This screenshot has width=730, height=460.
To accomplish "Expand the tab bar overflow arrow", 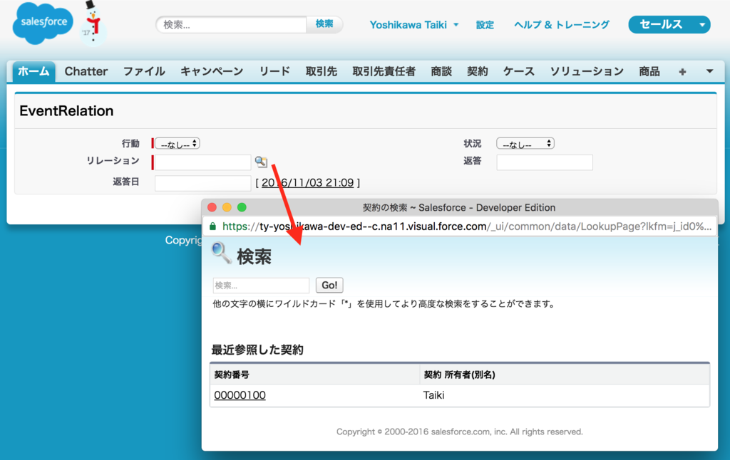I will tap(709, 72).
